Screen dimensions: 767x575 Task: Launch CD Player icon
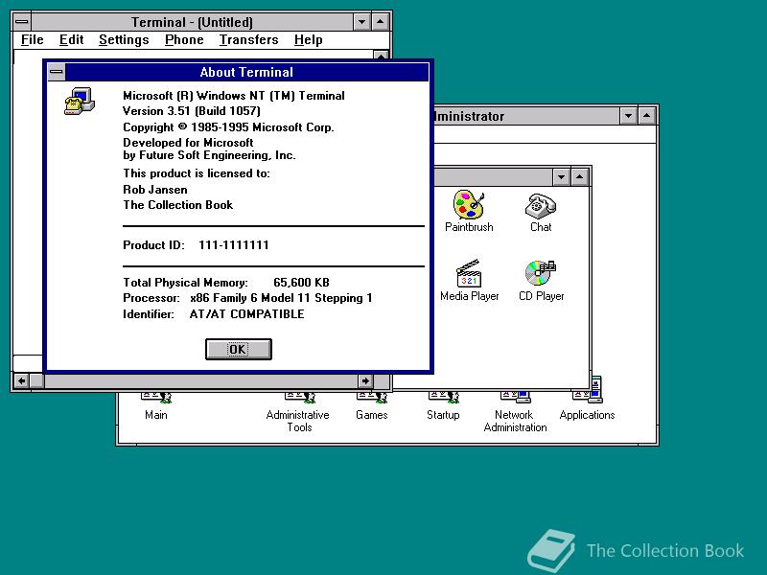[541, 273]
